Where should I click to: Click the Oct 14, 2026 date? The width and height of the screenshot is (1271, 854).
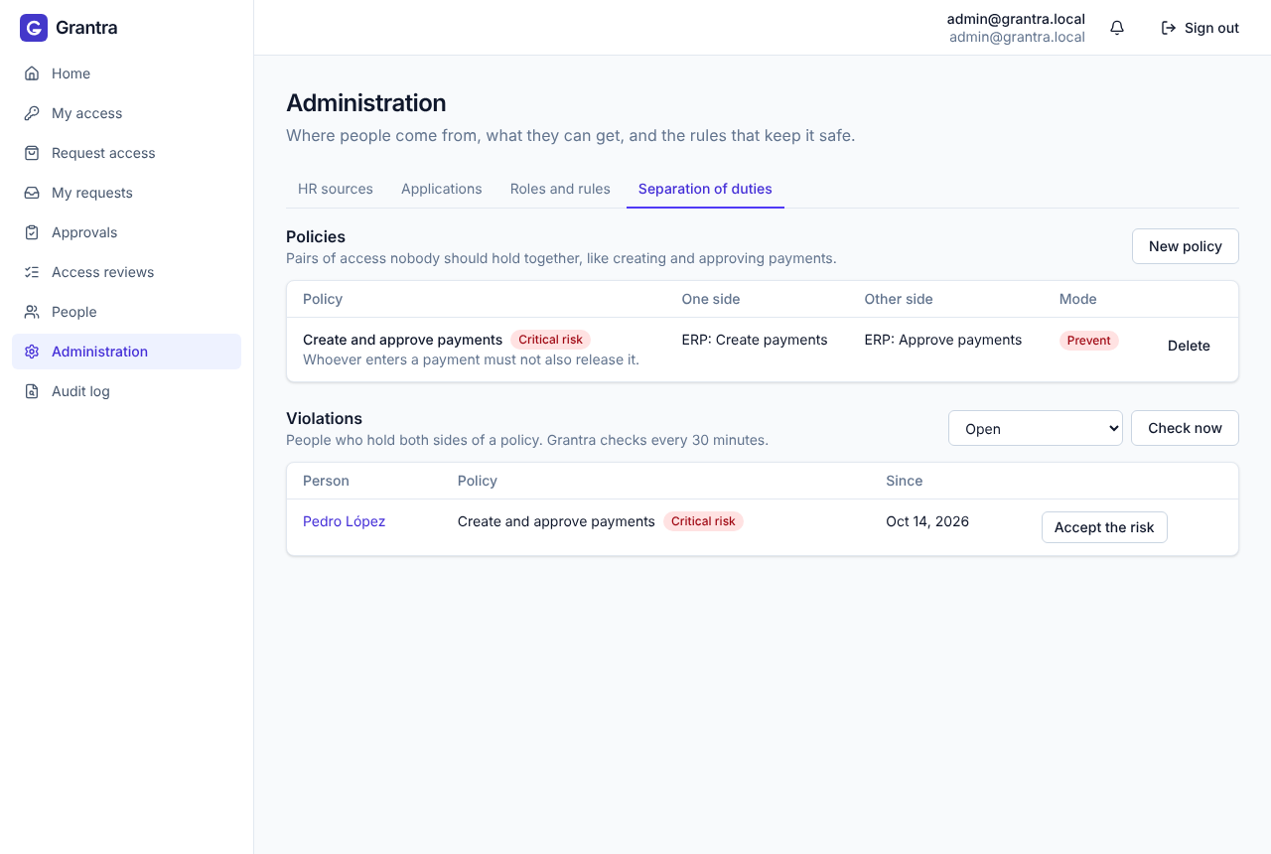pyautogui.click(x=927, y=521)
